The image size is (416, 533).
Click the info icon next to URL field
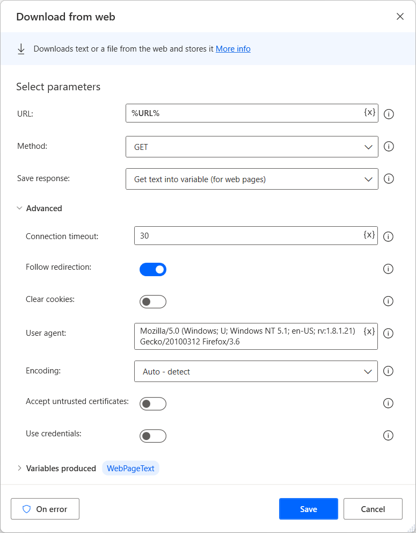389,114
